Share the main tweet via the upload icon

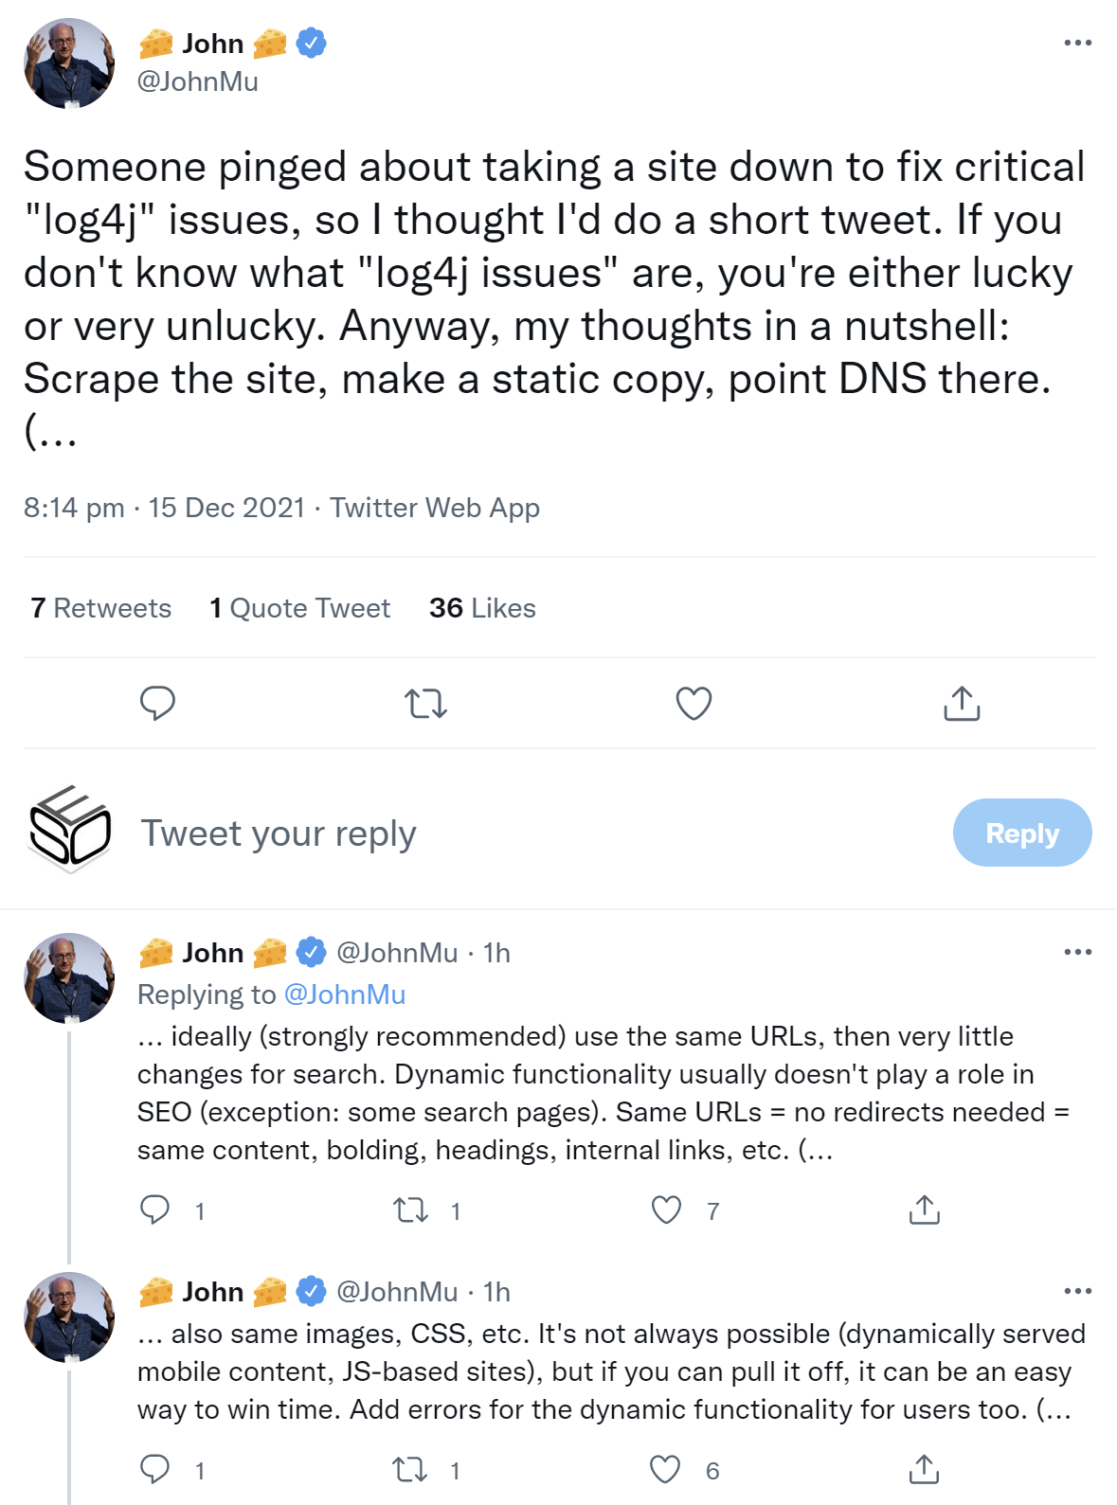click(x=963, y=704)
